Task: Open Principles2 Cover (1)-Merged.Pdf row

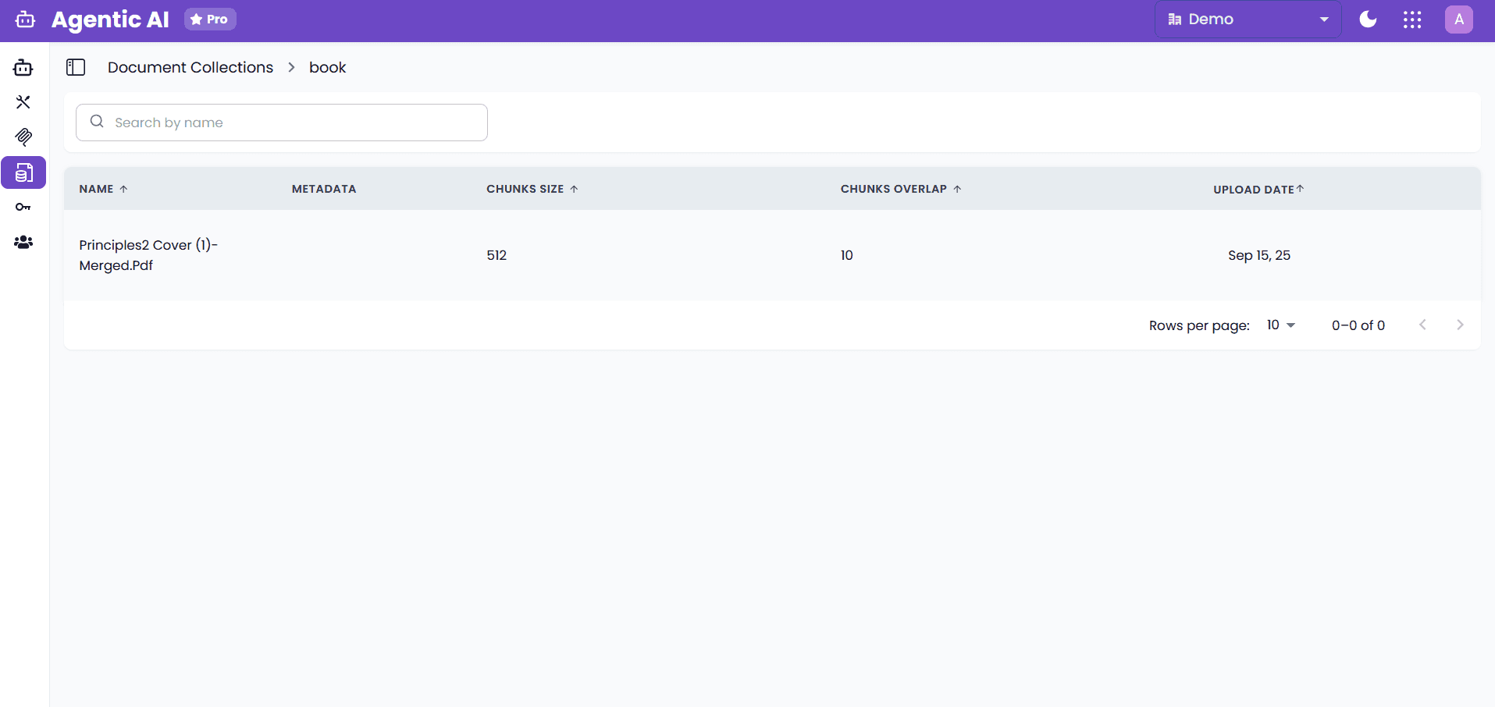Action: [x=148, y=255]
